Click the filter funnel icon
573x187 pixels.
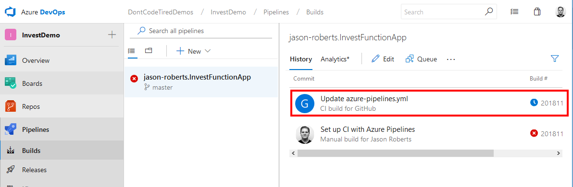[554, 58]
